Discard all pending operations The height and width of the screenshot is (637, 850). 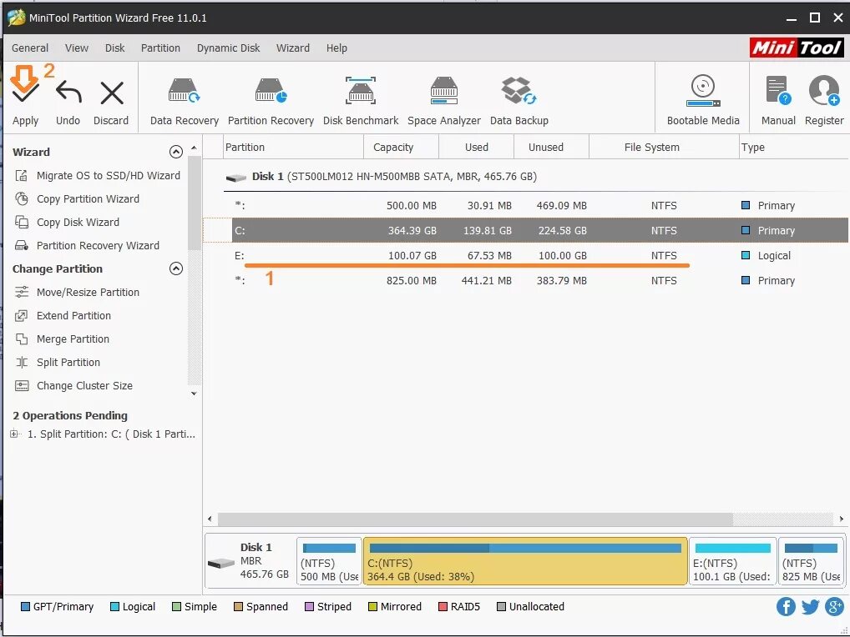click(111, 103)
